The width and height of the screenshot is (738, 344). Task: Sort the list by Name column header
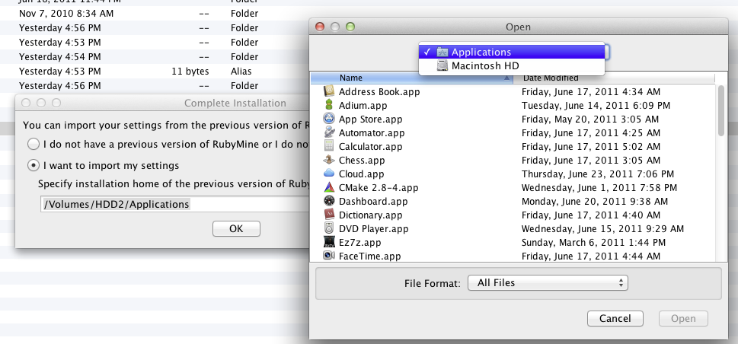tap(412, 78)
